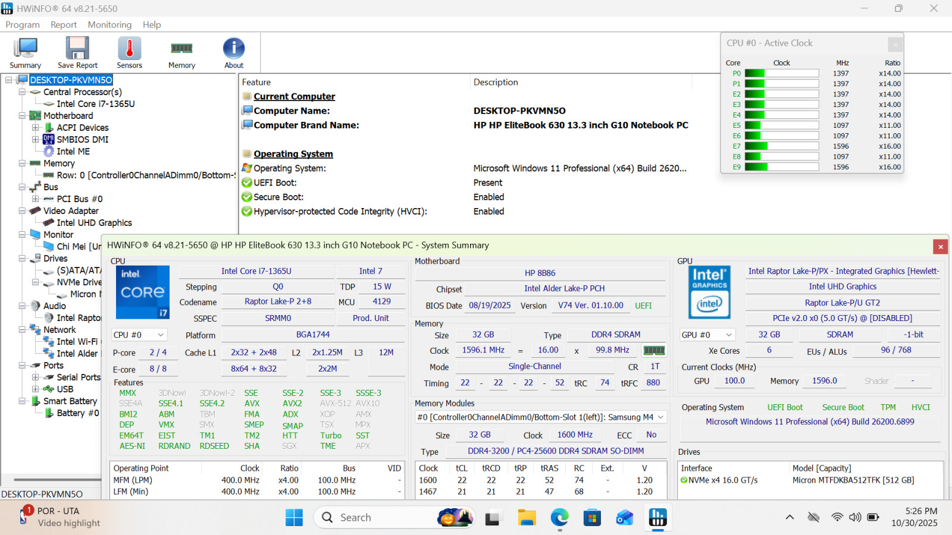Expand the Serial Ports node
This screenshot has width=952, height=535.
click(36, 377)
